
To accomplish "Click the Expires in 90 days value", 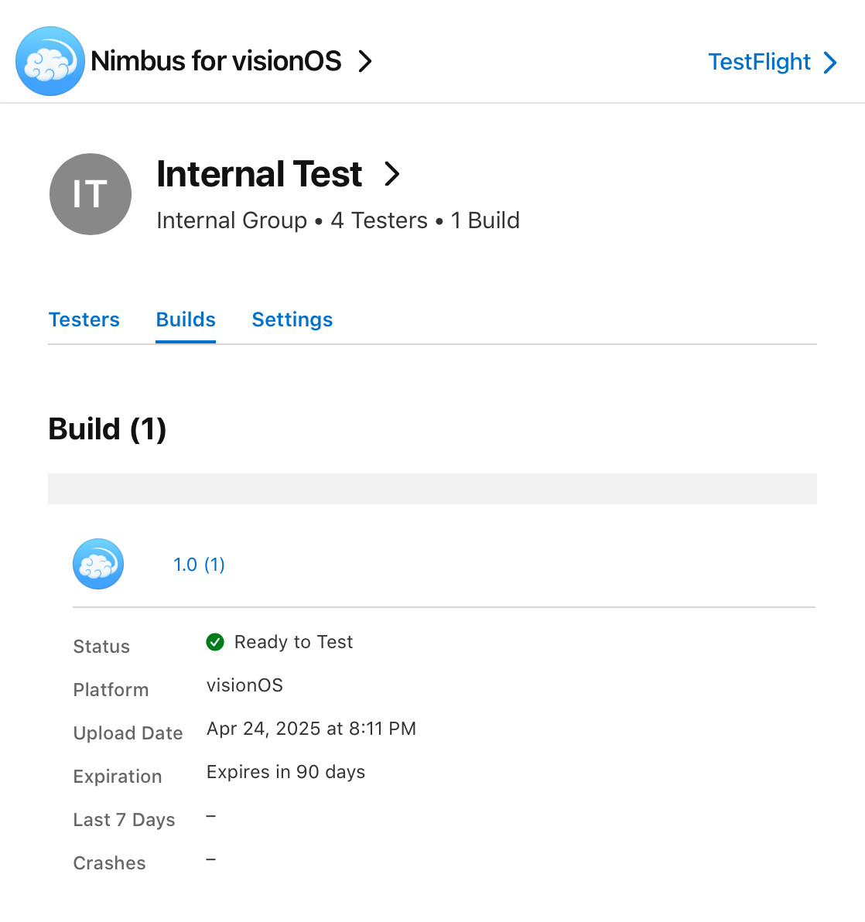I will click(x=285, y=772).
